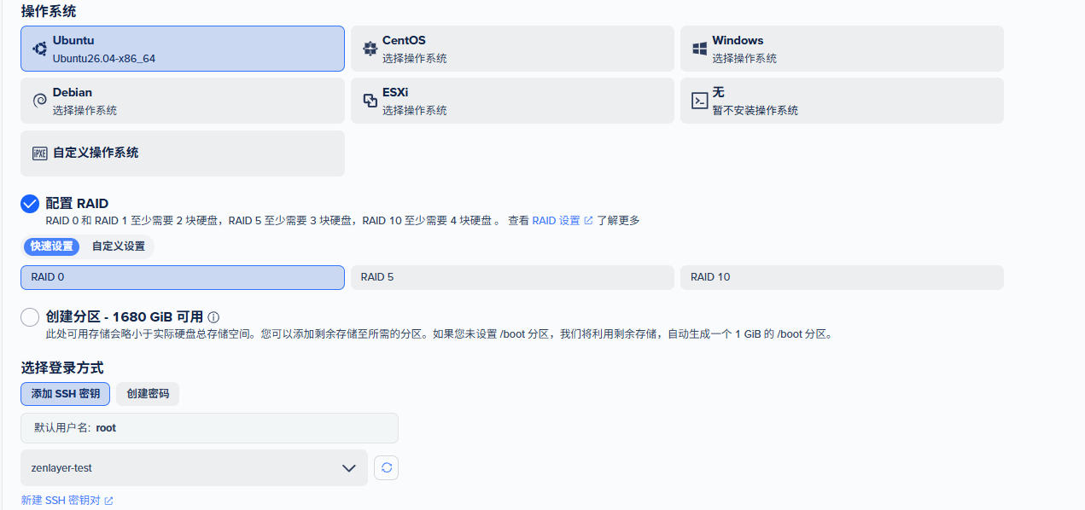Switch to 创建密码 login method
The image size is (1085, 510).
pos(148,394)
